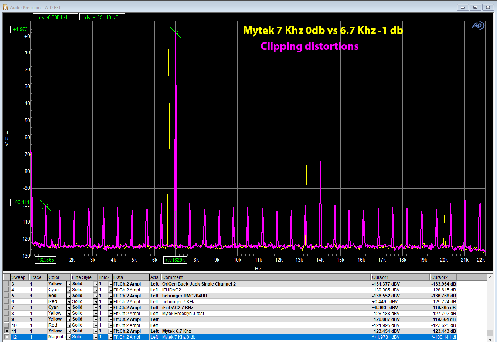Enable the checkbox for sweep 10
Screen dimensions: 497x342
coord(7,325)
